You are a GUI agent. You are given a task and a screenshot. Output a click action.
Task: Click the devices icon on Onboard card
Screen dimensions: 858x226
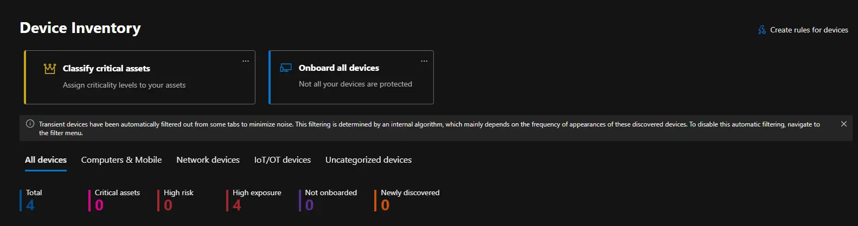(286, 68)
